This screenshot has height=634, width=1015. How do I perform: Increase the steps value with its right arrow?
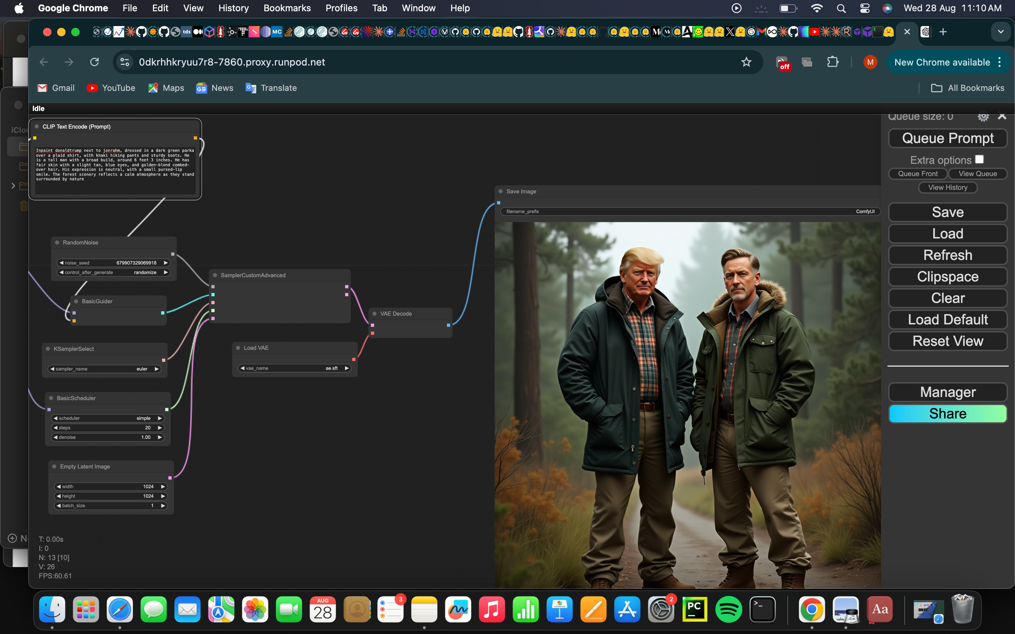coord(160,428)
